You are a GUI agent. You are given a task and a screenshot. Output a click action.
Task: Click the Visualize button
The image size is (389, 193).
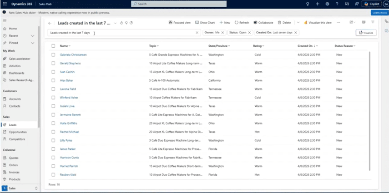(x=366, y=33)
